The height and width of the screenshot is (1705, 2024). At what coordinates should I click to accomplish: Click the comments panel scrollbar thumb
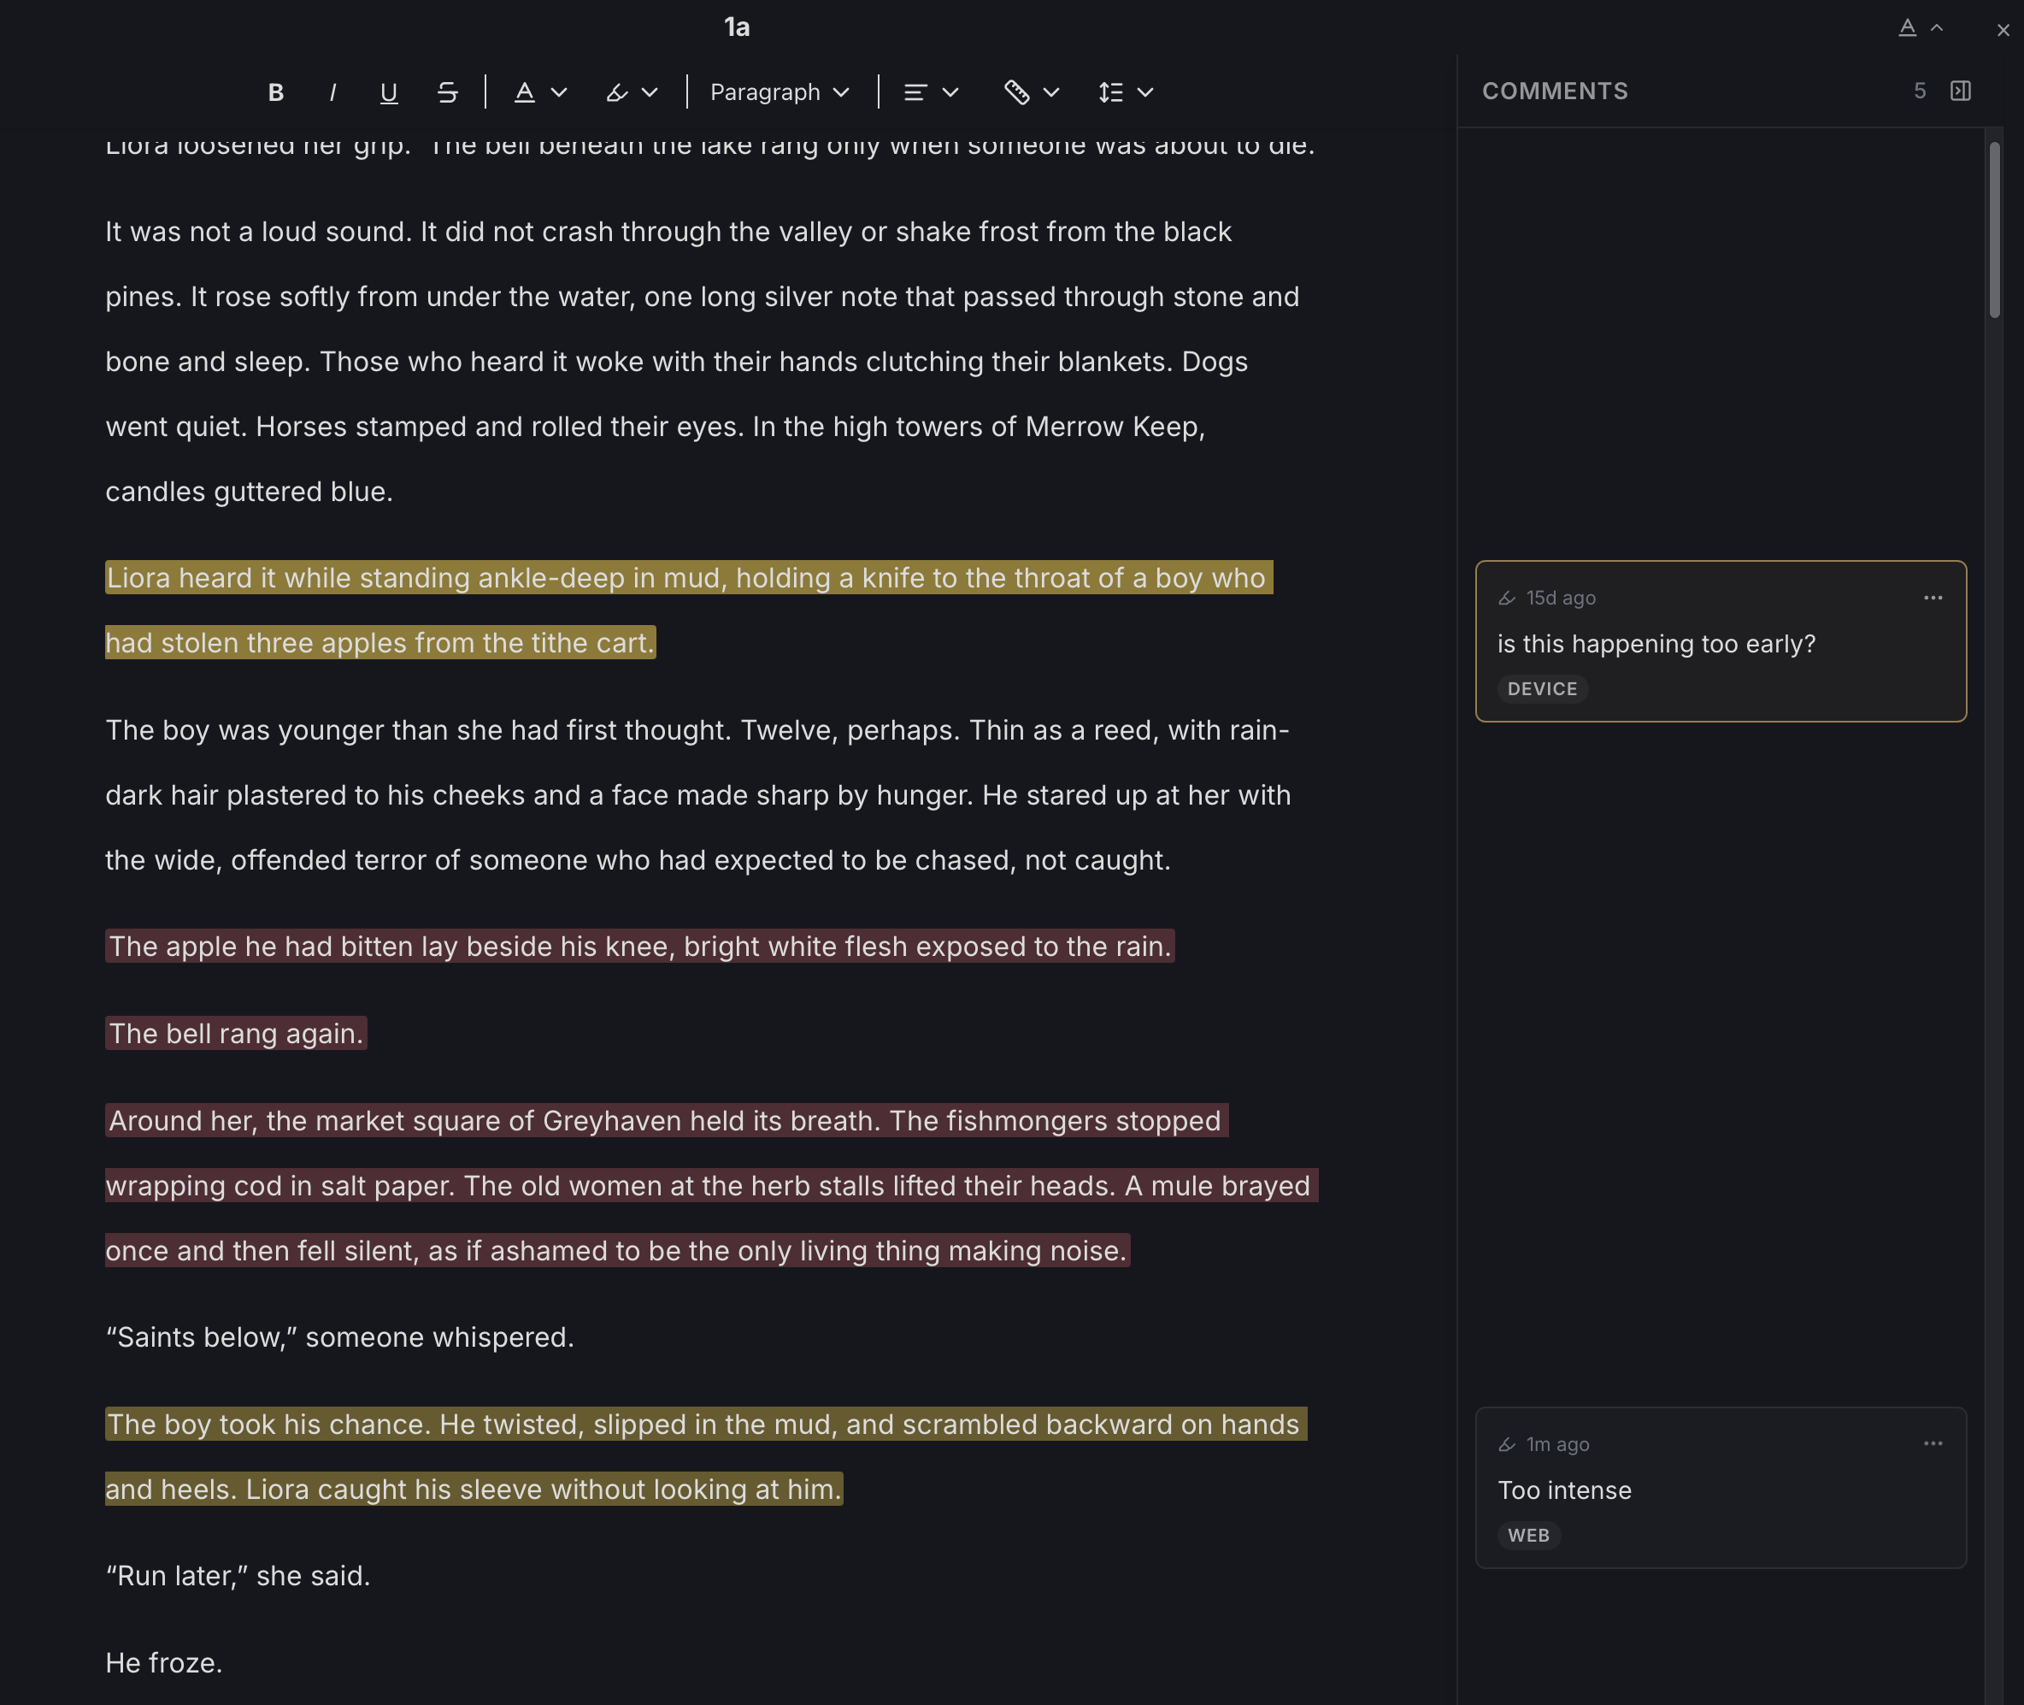[1994, 230]
